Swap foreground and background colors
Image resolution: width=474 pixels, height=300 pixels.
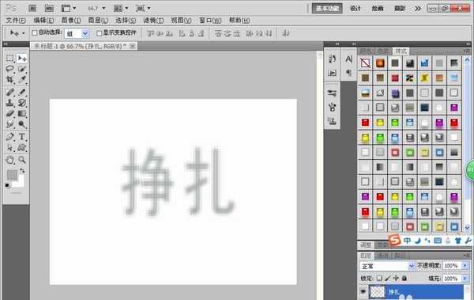click(22, 171)
